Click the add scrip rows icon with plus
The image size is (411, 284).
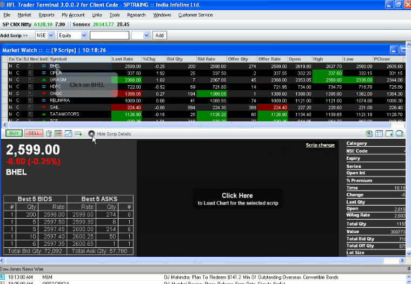[78, 133]
